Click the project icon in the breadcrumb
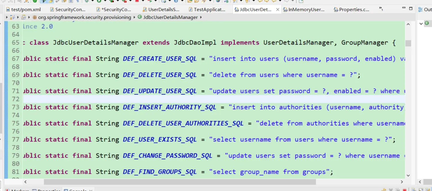This screenshot has height=191, width=432. click(12, 17)
